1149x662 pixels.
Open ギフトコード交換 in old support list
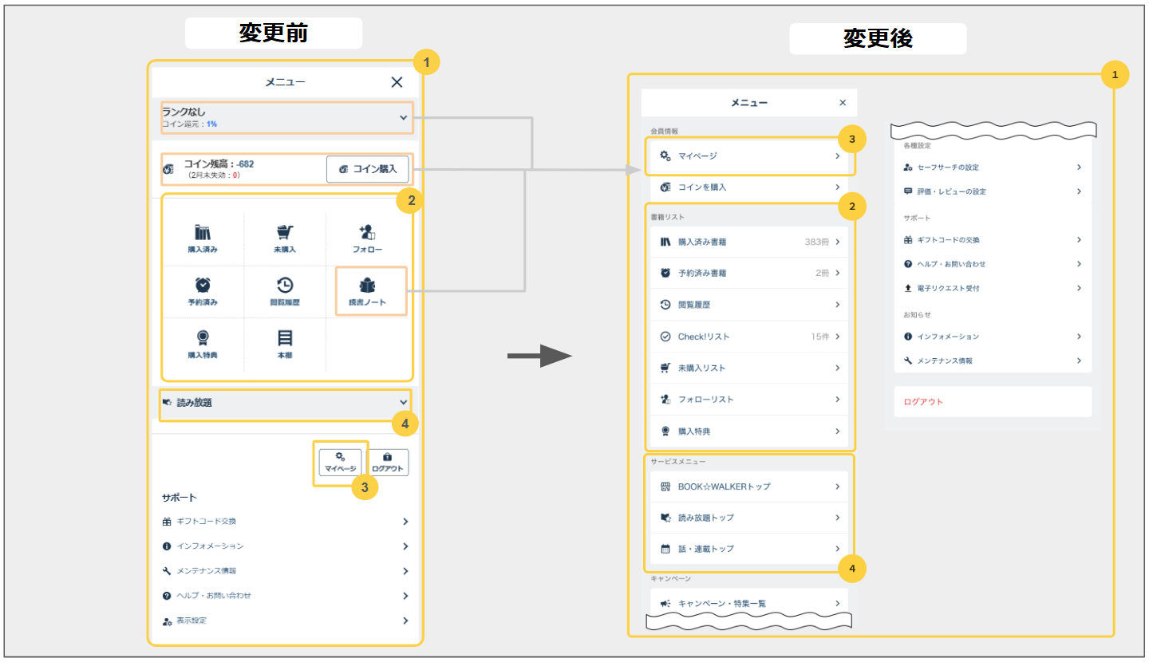click(285, 522)
